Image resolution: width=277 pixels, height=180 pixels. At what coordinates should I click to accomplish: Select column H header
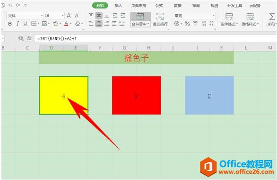149,48
